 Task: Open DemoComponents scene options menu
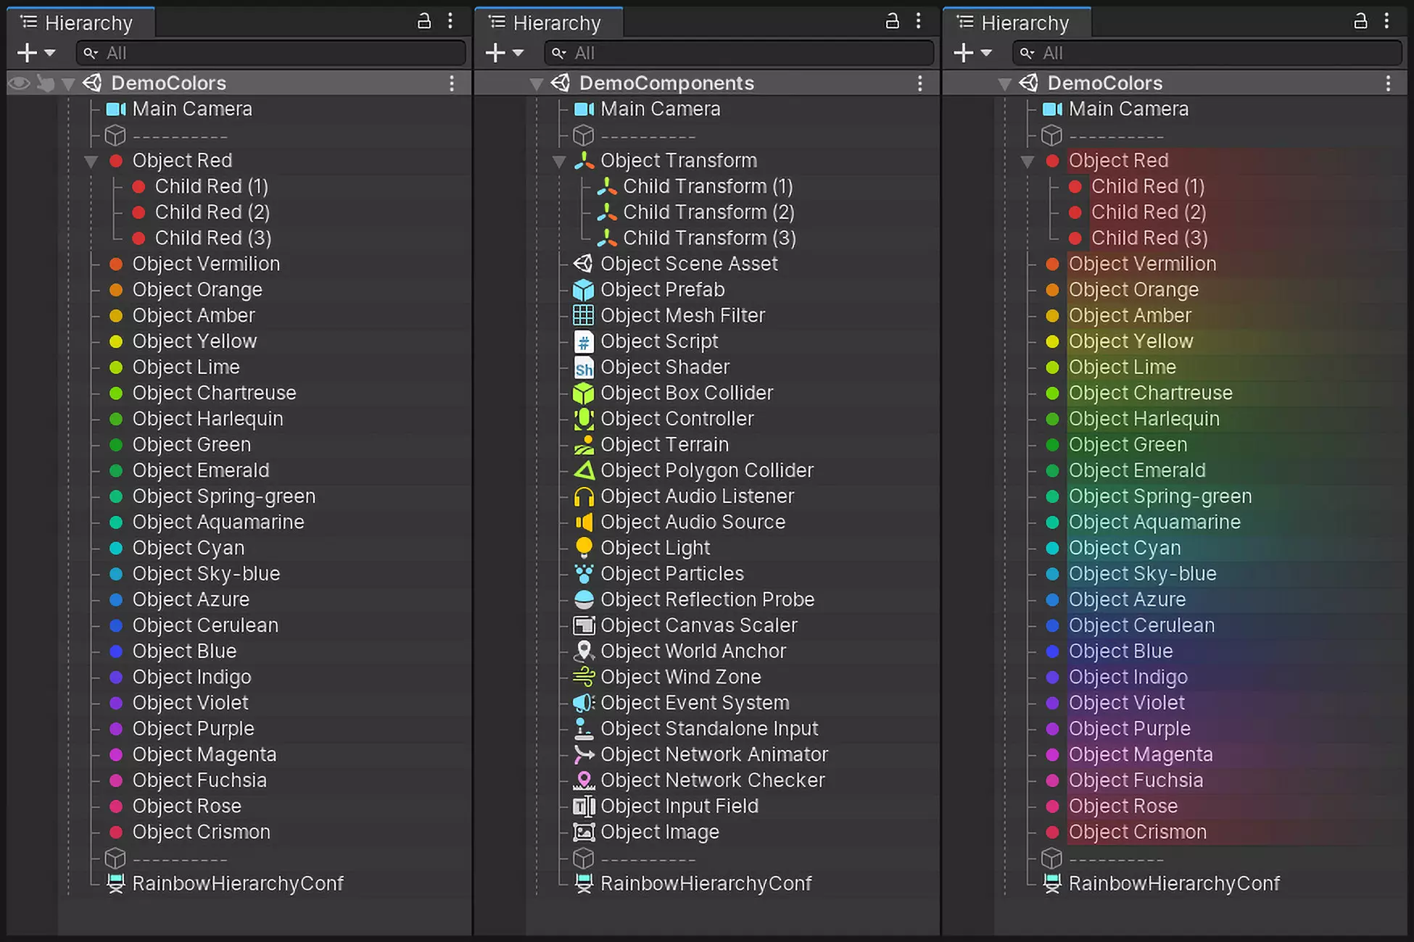click(x=919, y=83)
